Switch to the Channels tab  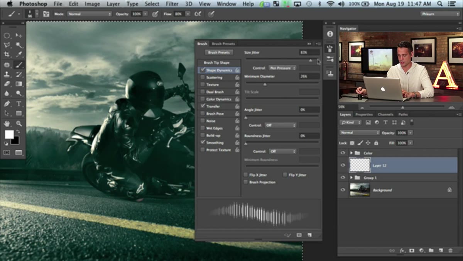click(385, 115)
